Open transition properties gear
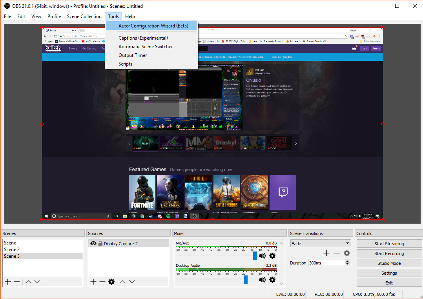Screen dimensions: 423x299 pos(346,253)
